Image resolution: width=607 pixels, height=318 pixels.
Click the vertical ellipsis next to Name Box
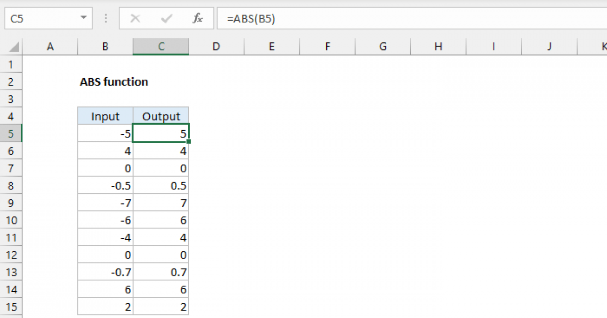tap(105, 18)
